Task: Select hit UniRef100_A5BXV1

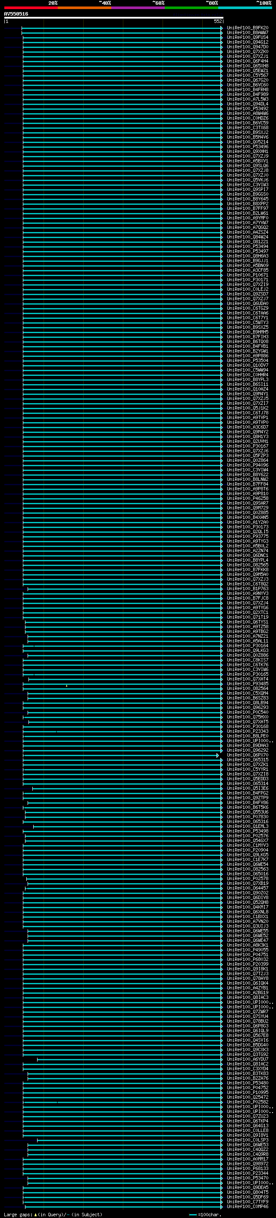Action: 247,161
